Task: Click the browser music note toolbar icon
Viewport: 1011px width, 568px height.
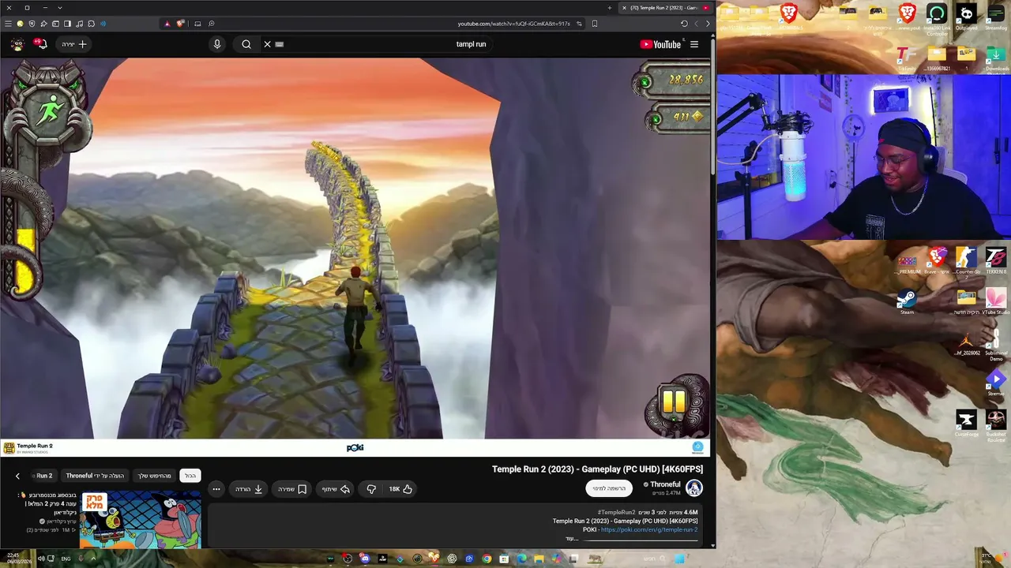Action: [x=79, y=24]
